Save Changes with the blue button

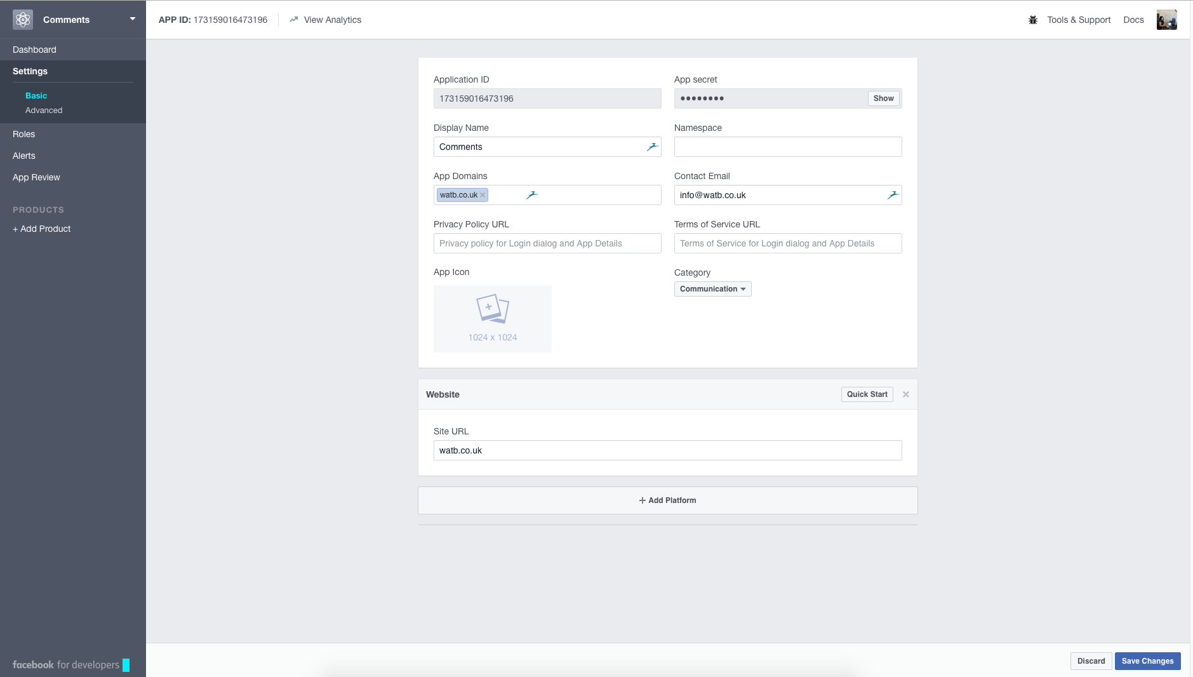point(1147,660)
